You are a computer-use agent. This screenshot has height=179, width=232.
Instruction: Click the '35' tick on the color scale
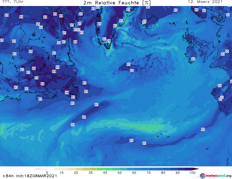[91, 173]
